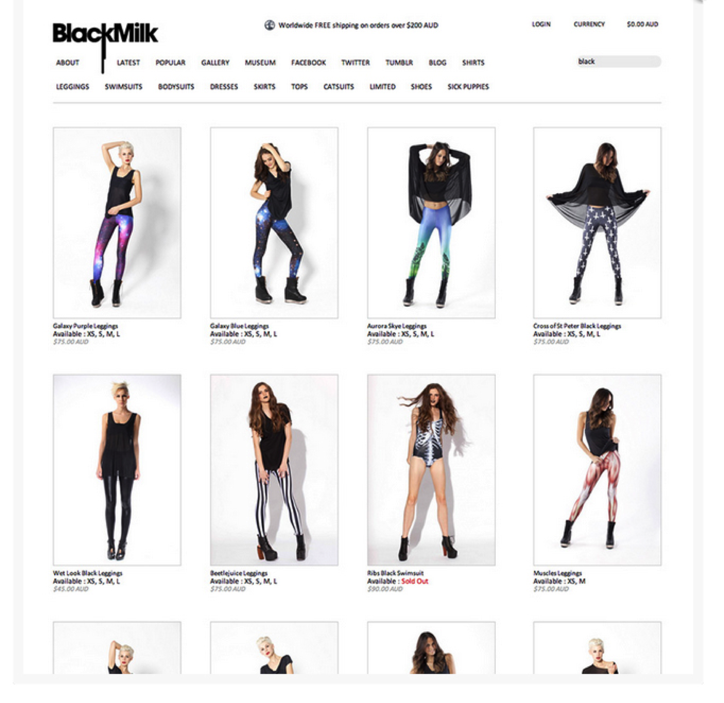View Wet Look Black Leggings thumbnail
724x703 pixels.
point(117,470)
